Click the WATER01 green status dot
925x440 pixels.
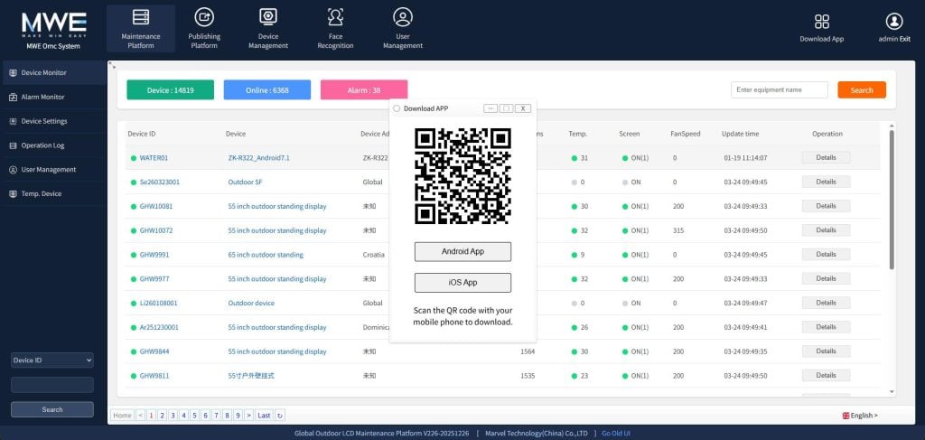[x=134, y=158]
